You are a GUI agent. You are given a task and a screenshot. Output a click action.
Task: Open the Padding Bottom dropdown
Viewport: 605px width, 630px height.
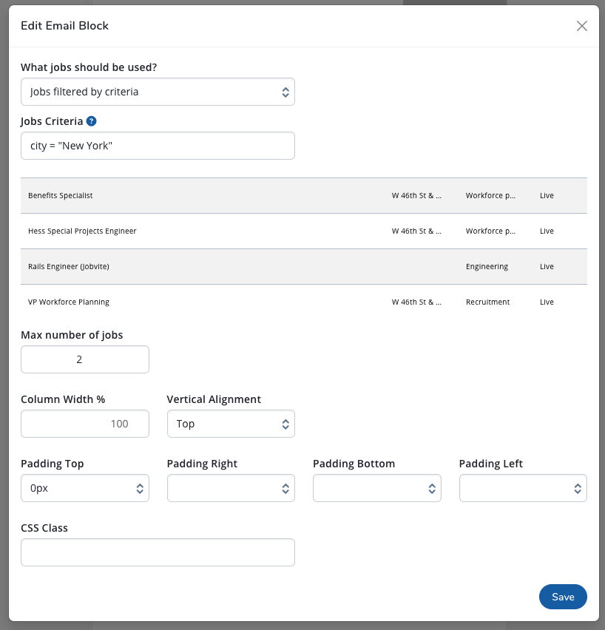click(x=377, y=488)
